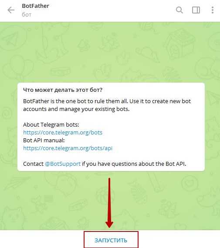Open the https://core.telegram.org/bots link
220x248 pixels.
63,133
